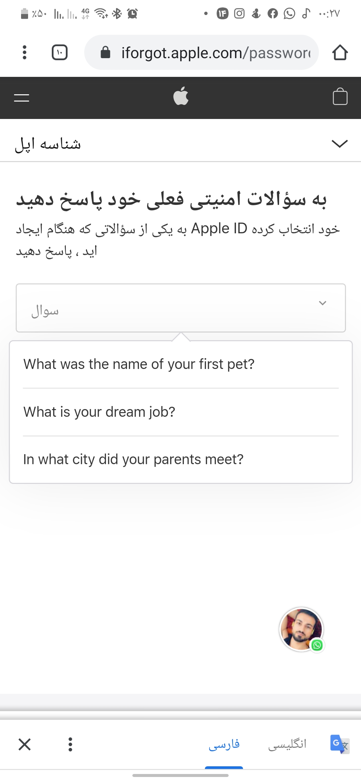361x782 pixels.
Task: Tap the iforgot.apple.com address bar
Action: click(x=216, y=53)
